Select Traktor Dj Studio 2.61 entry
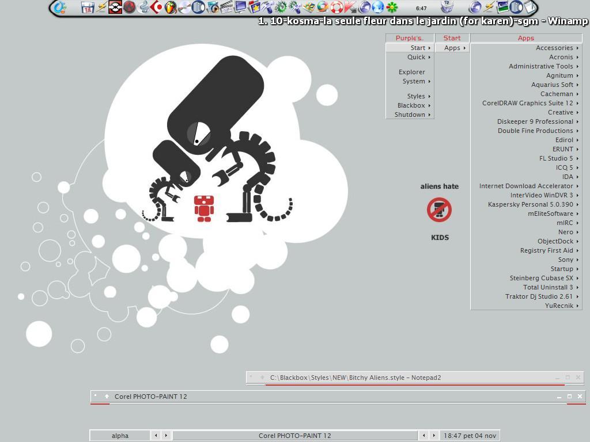590x442 pixels. point(526,296)
